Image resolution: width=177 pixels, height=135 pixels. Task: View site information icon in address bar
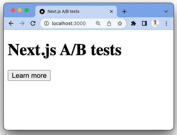[47, 23]
